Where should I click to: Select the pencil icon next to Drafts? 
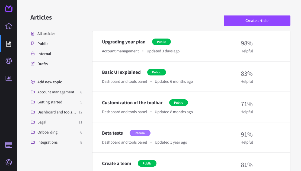[x=33, y=64]
